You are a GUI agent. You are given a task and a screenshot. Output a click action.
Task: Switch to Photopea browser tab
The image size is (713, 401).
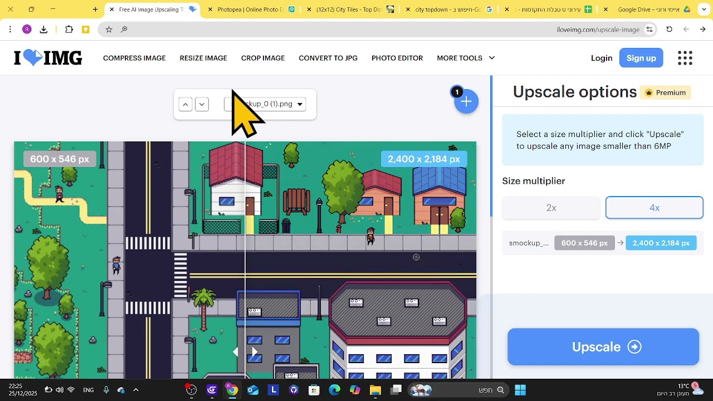[251, 9]
